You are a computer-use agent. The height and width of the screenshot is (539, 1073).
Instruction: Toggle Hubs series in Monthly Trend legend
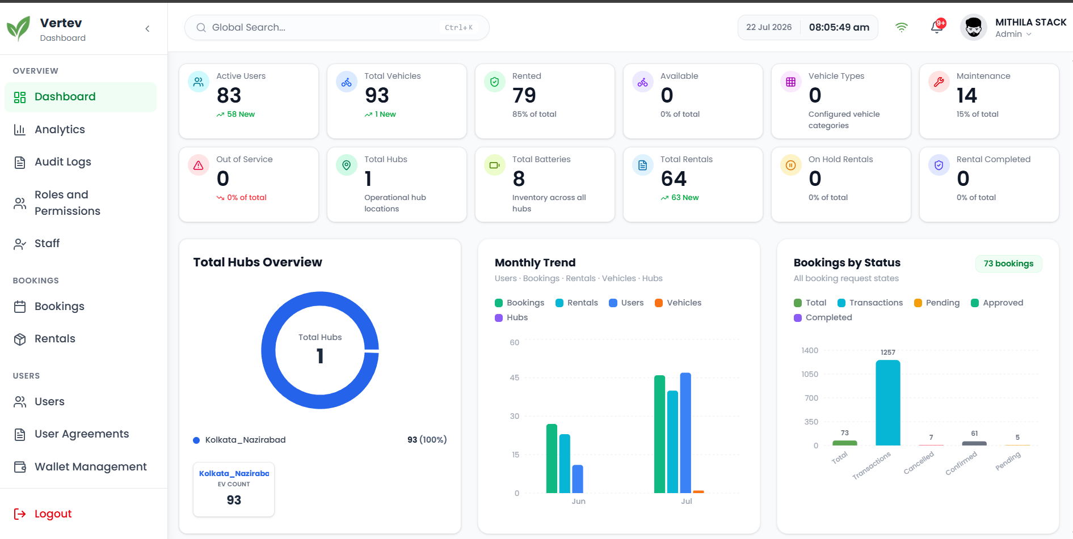coord(511,317)
